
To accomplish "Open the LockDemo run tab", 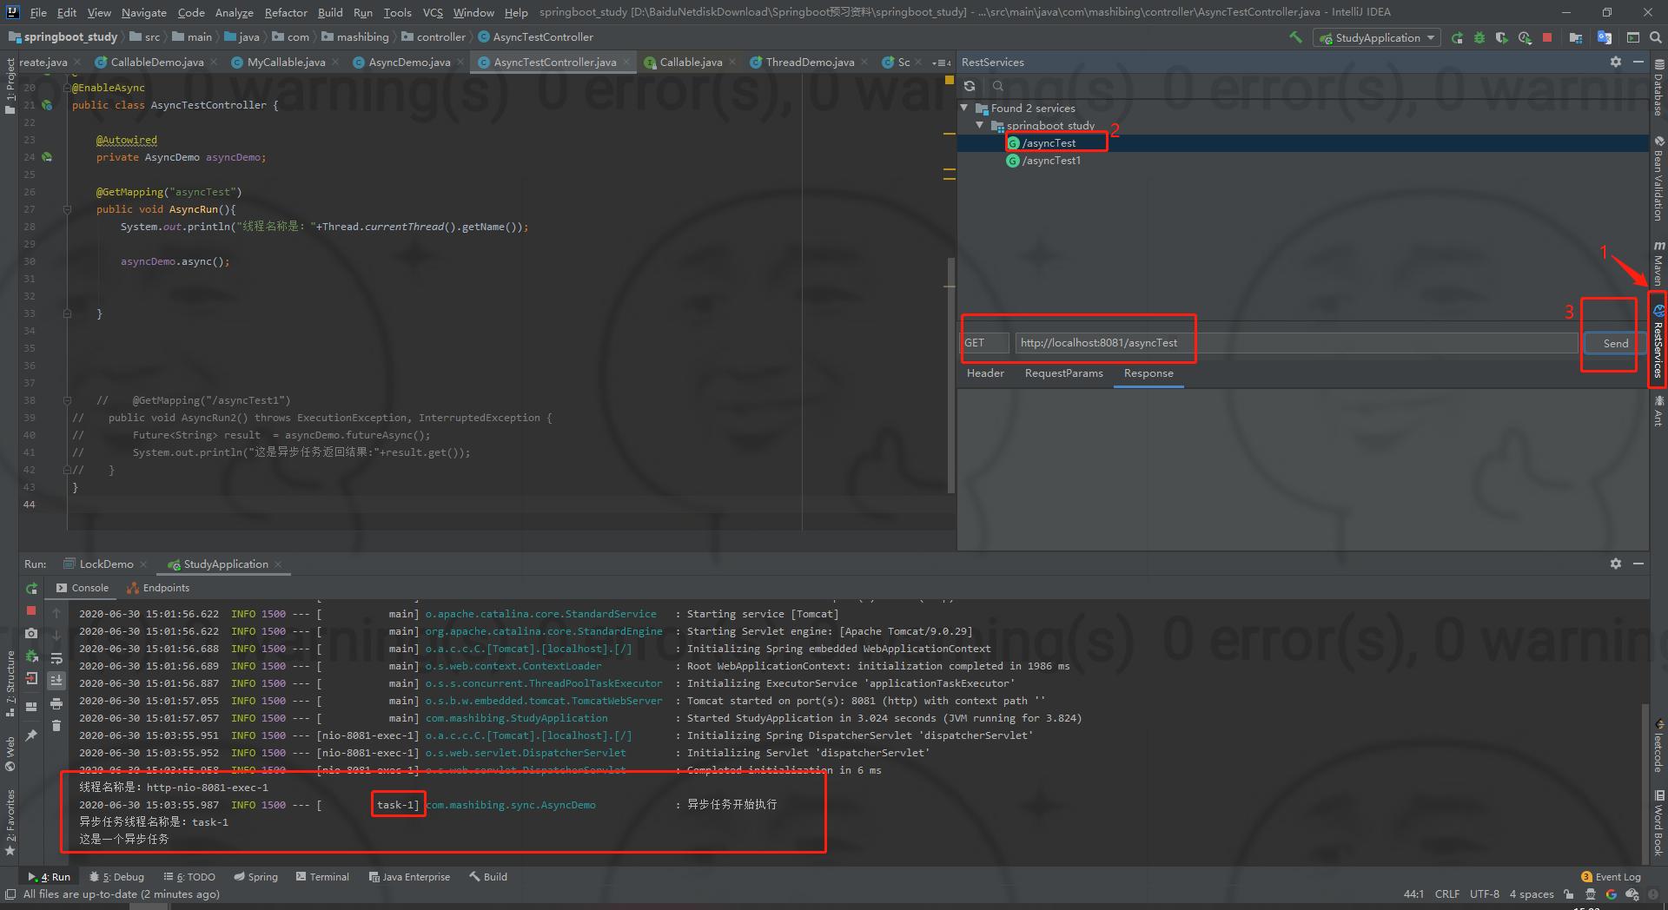I will (x=106, y=564).
